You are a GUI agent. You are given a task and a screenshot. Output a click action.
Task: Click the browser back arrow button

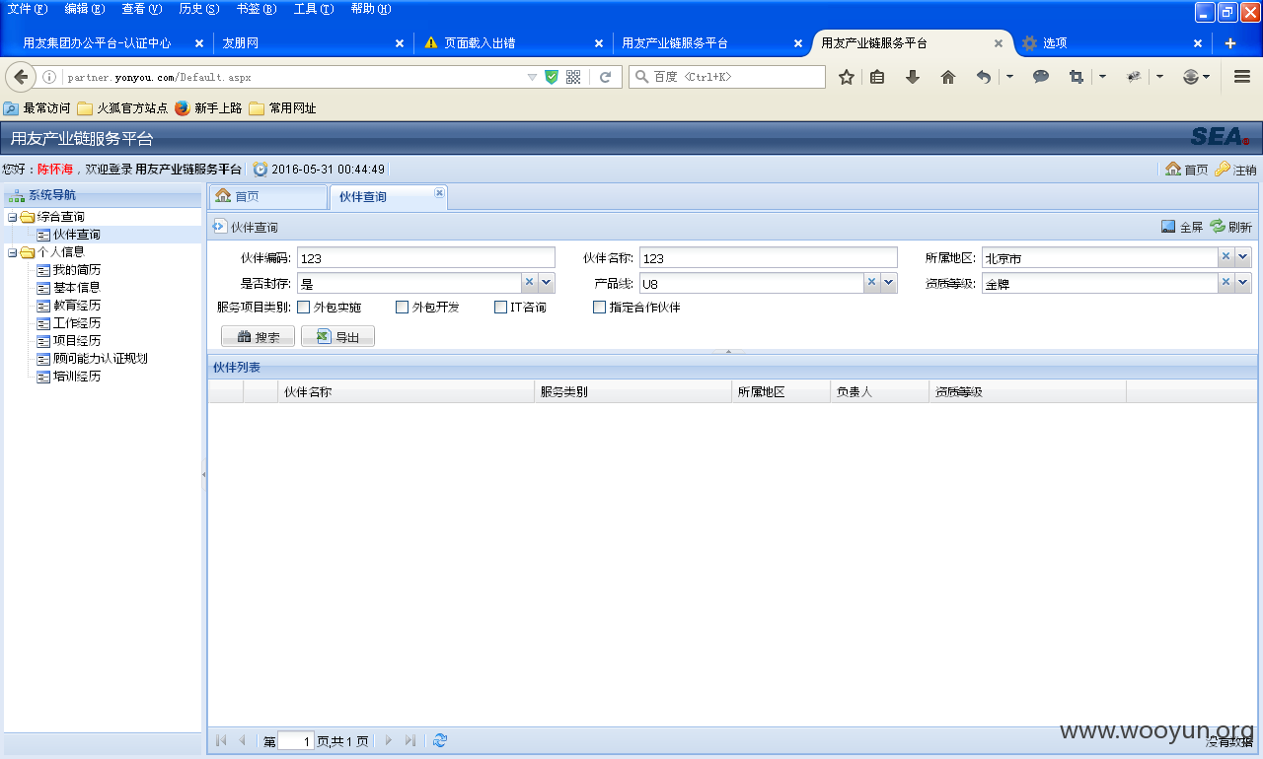[x=21, y=77]
